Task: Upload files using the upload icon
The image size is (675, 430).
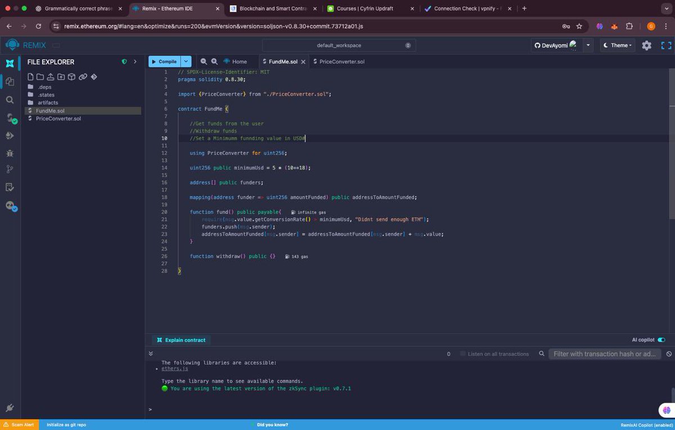Action: click(51, 77)
